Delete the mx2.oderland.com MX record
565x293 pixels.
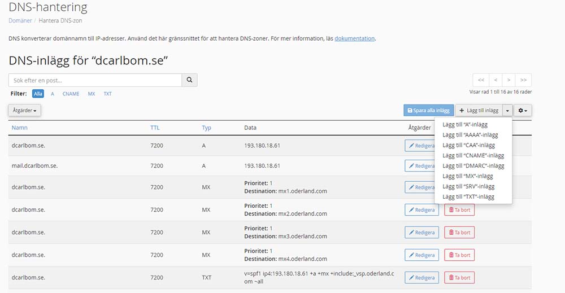pyautogui.click(x=459, y=209)
